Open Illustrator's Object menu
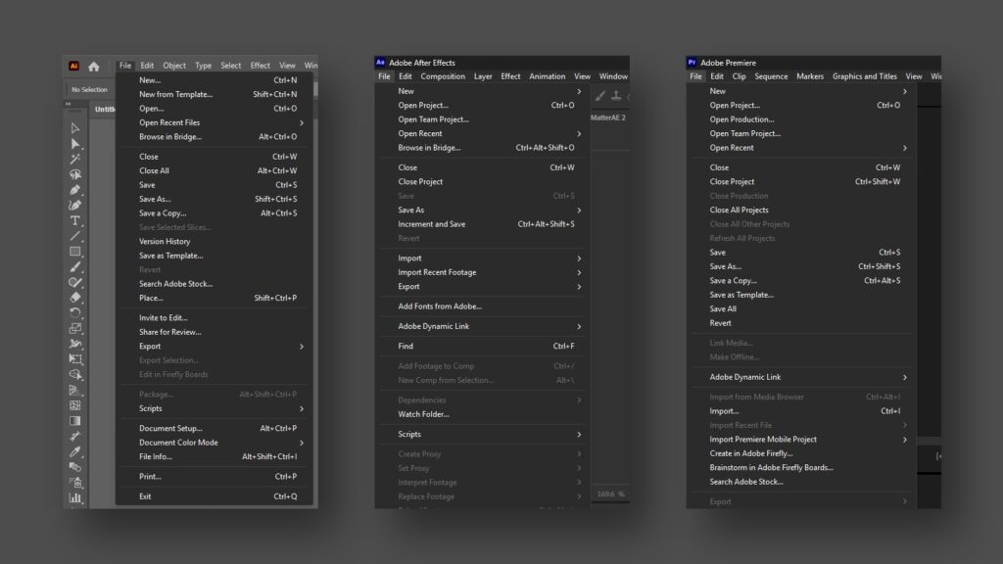Image resolution: width=1003 pixels, height=564 pixels. (174, 66)
